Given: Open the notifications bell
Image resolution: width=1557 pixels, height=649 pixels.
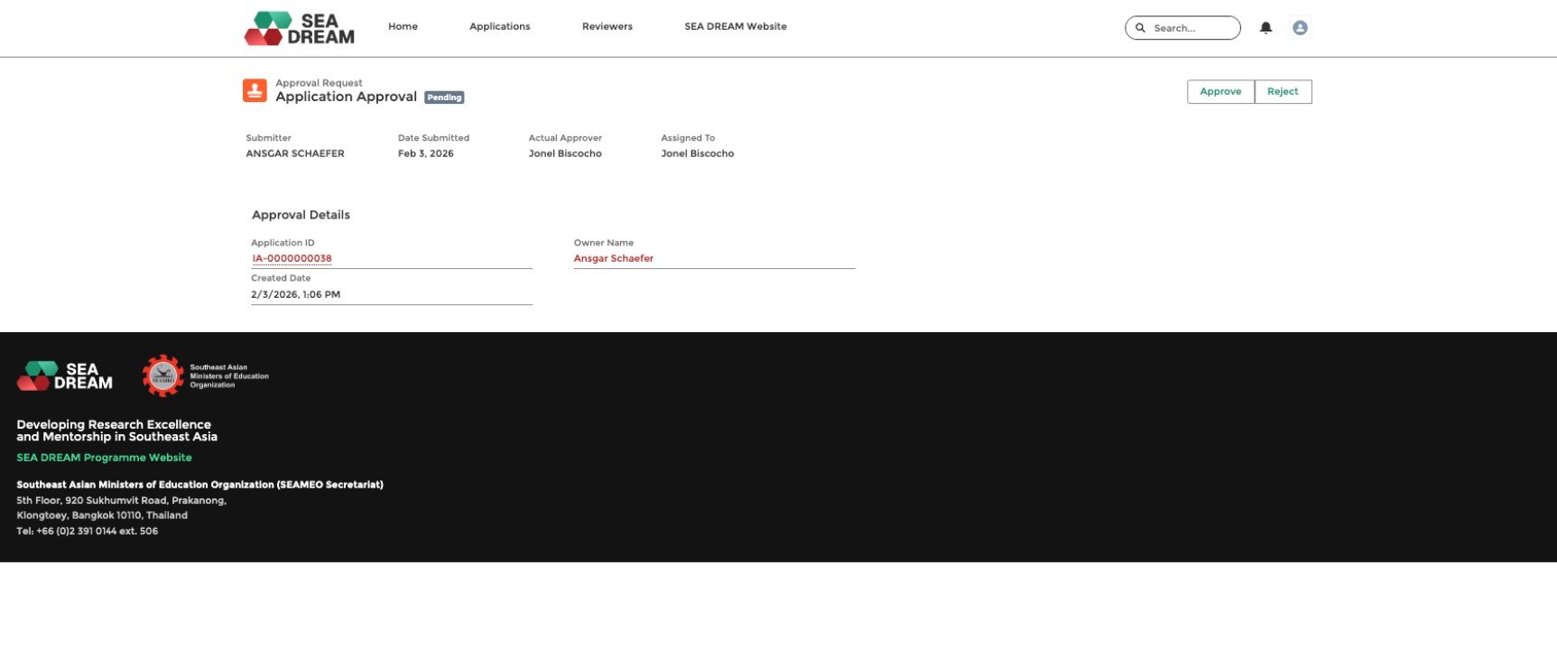Looking at the screenshot, I should (1265, 28).
